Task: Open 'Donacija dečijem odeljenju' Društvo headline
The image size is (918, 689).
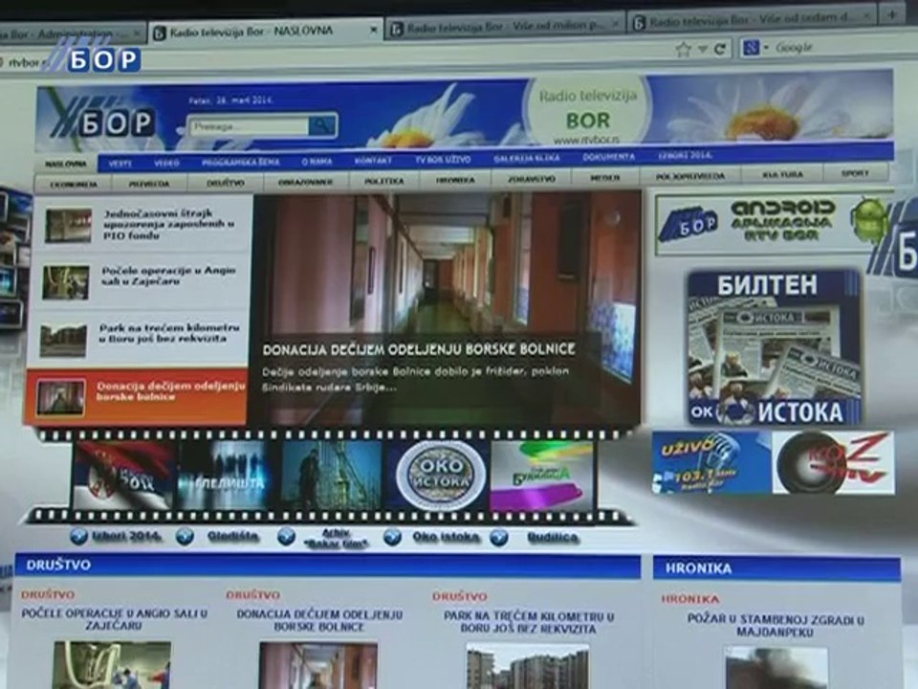Action: click(319, 620)
